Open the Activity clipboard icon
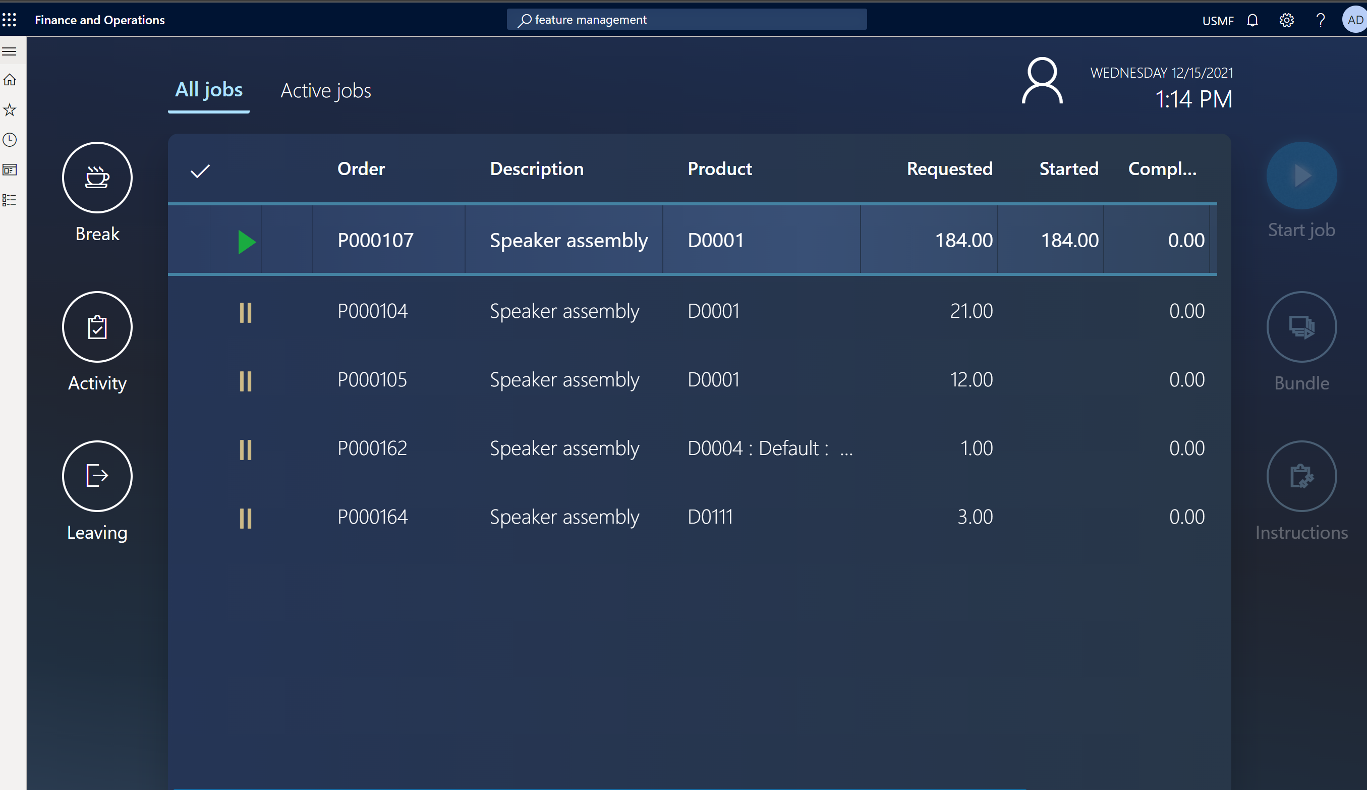1367x790 pixels. 97,327
